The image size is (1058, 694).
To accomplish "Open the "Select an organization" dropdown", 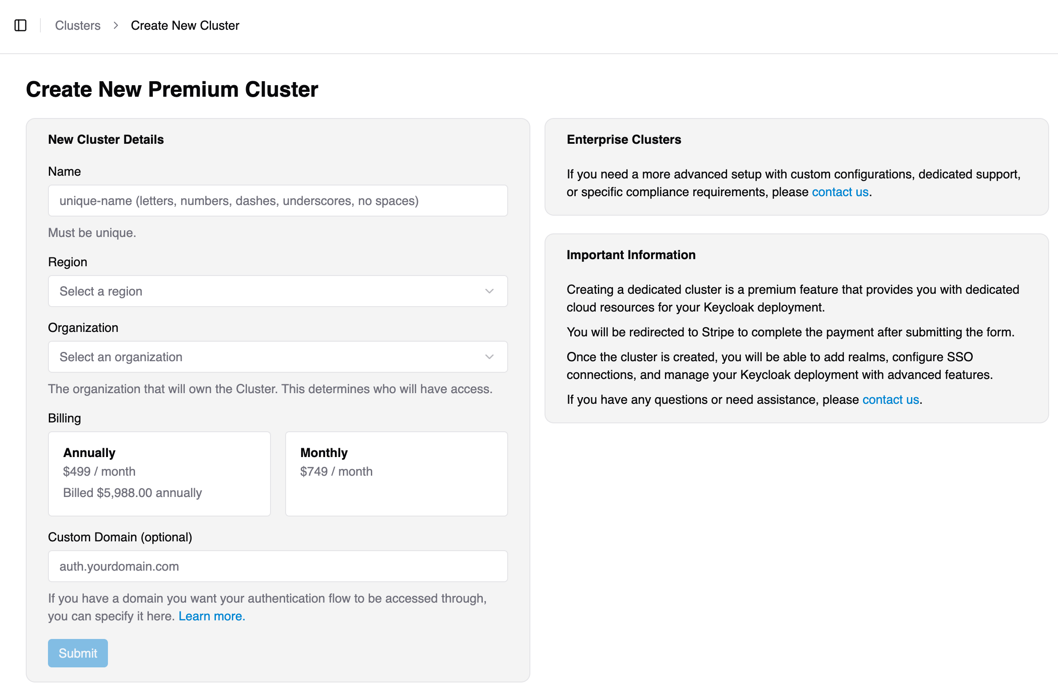I will [278, 357].
